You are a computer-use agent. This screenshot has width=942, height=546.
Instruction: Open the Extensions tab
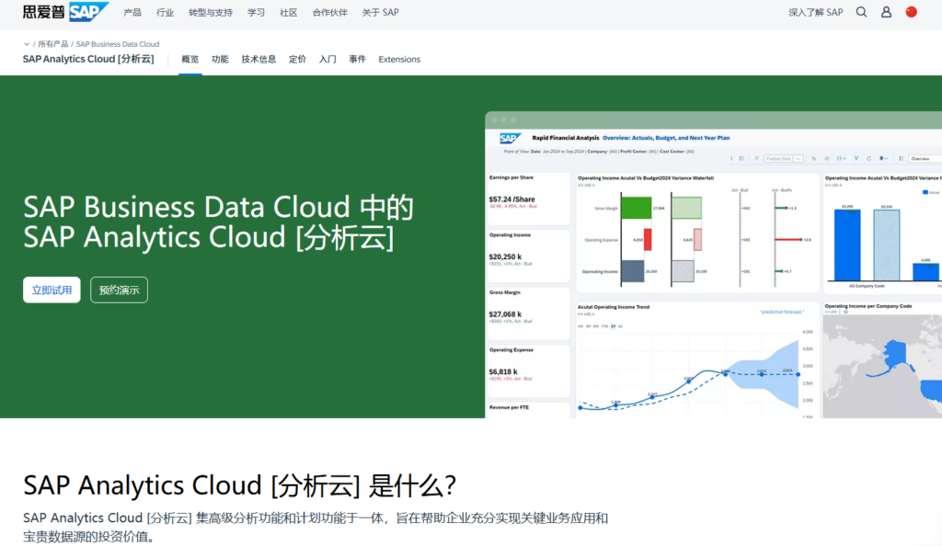399,60
